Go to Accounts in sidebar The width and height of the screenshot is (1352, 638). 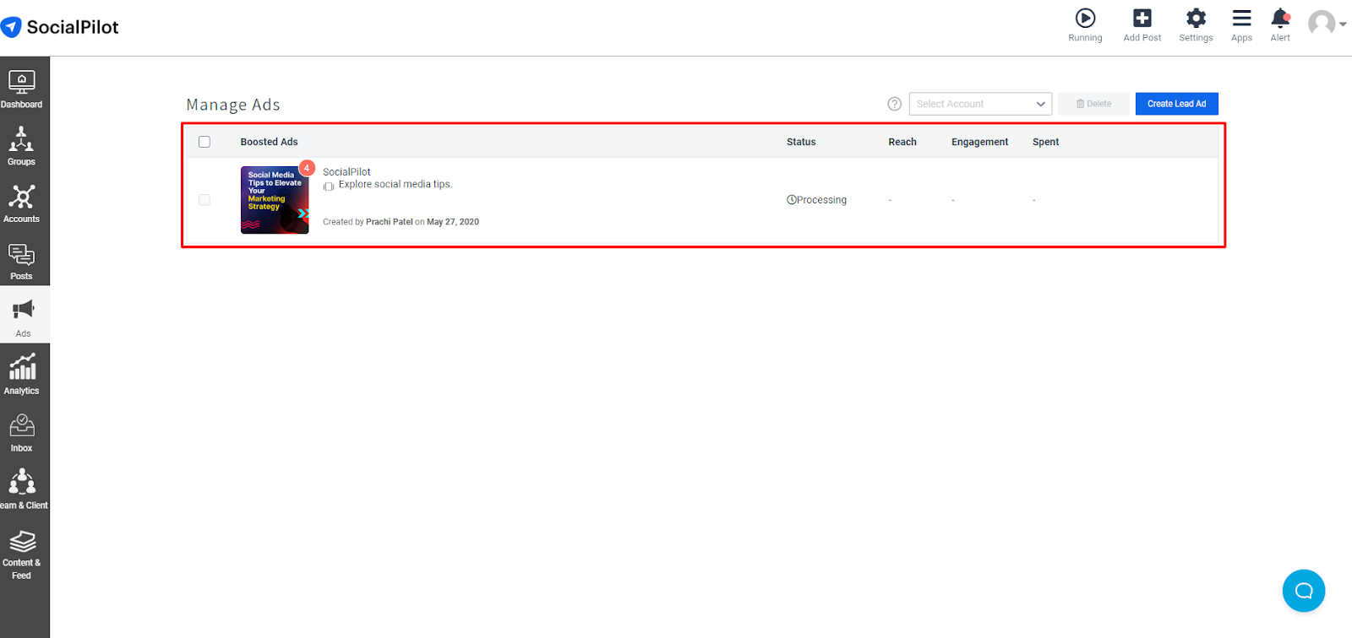coord(21,203)
